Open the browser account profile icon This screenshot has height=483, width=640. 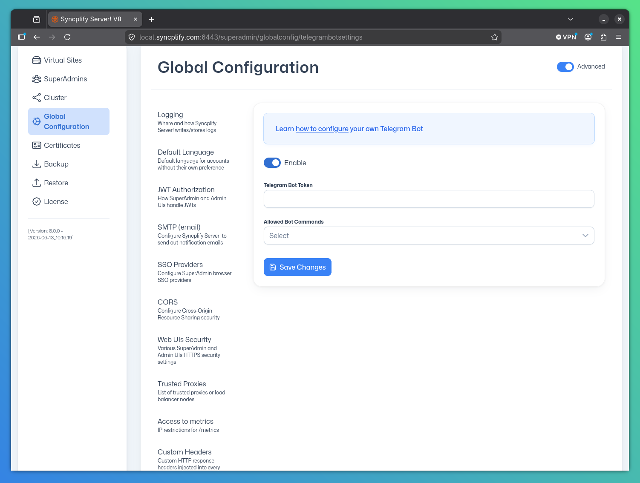click(x=588, y=37)
